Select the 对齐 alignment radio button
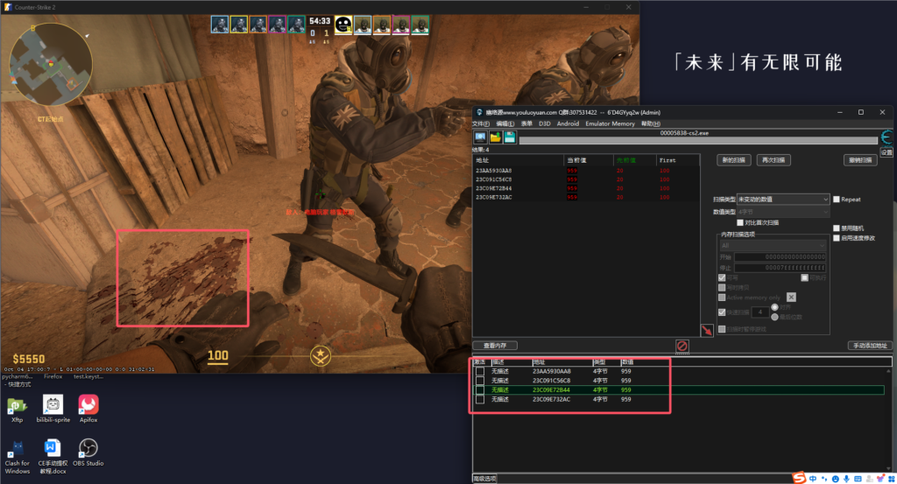897x484 pixels. (774, 307)
